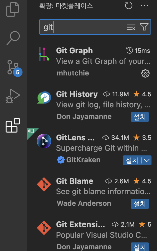Click Wade Anderson publisher name
The image size is (157, 251).
(x=84, y=203)
